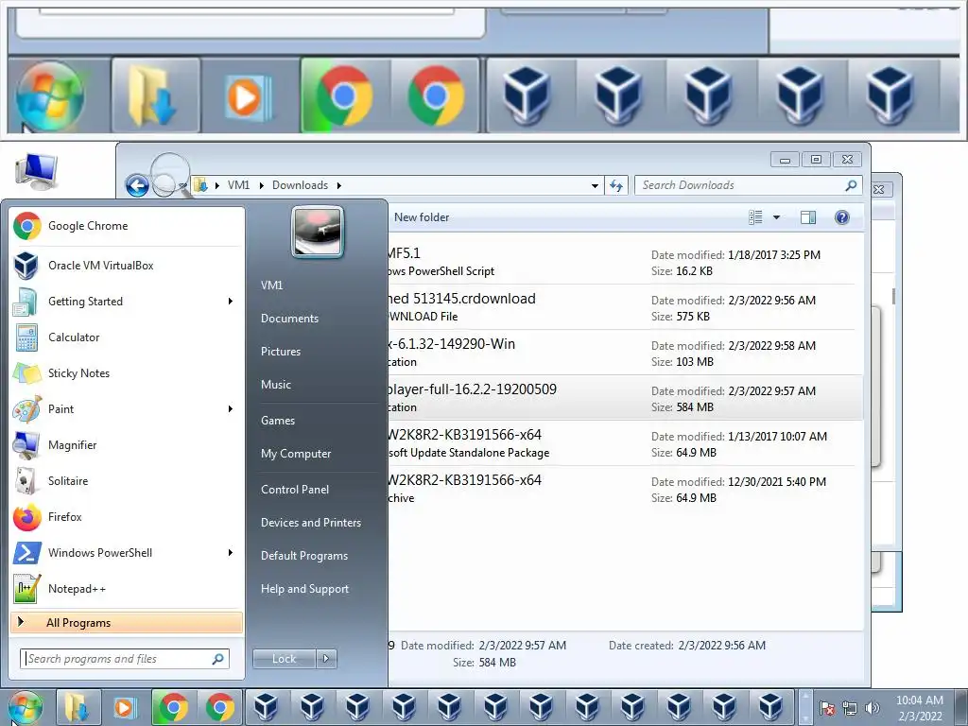The width and height of the screenshot is (968, 726).
Task: Click the Refresh button beside the address bar
Action: [x=616, y=185]
